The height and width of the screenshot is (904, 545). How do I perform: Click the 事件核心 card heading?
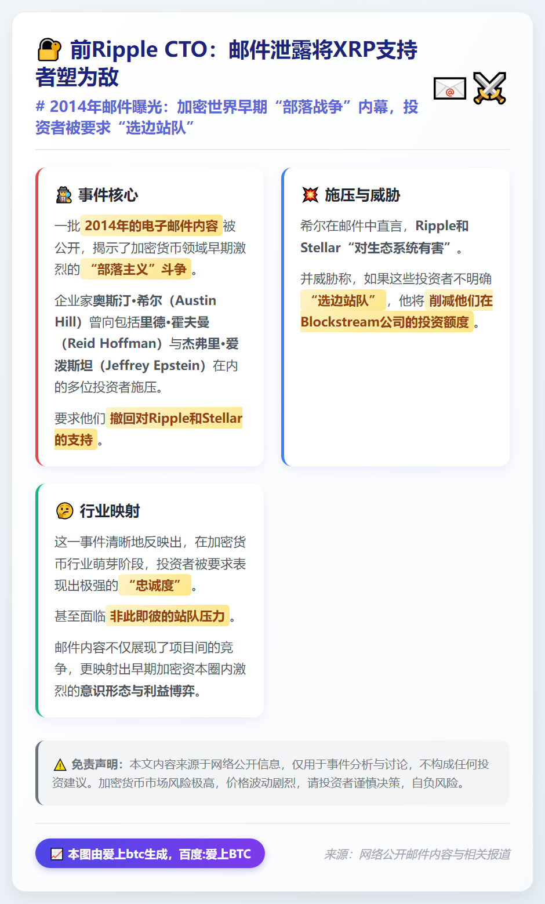(108, 195)
